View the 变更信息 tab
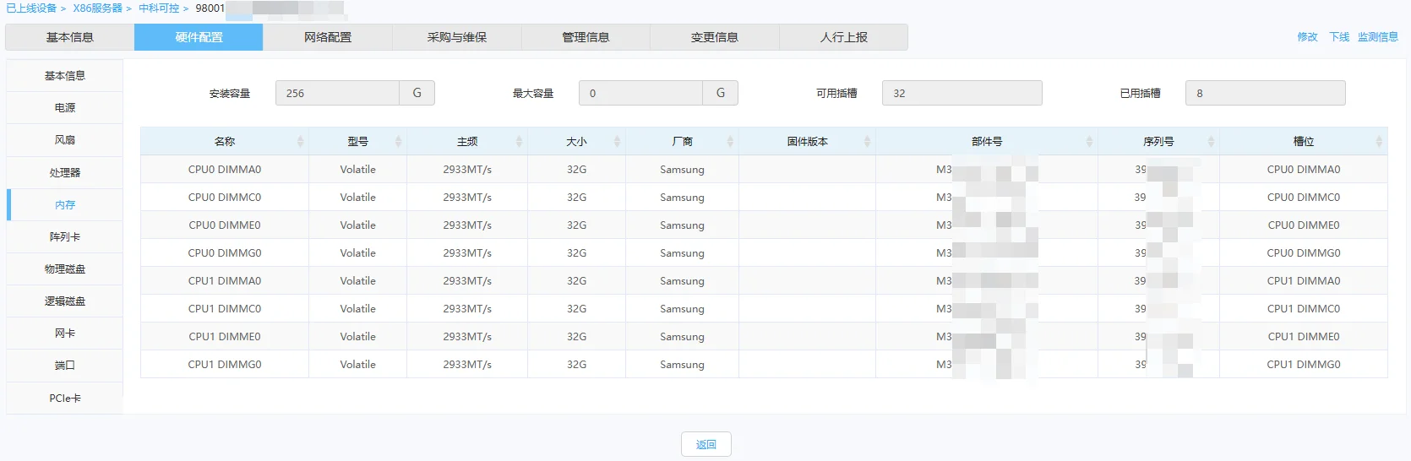The image size is (1411, 461). 715,37
